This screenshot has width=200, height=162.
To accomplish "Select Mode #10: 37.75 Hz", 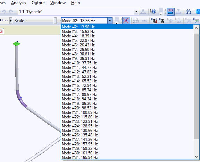I will coord(79,63).
